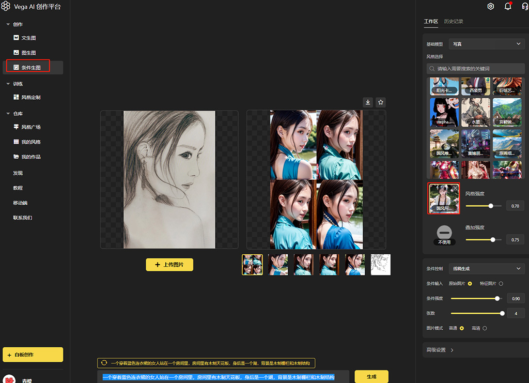Click the 风格强度 slider handle

click(491, 206)
